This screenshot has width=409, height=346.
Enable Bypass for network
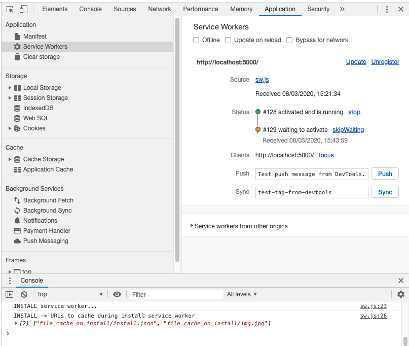(289, 40)
